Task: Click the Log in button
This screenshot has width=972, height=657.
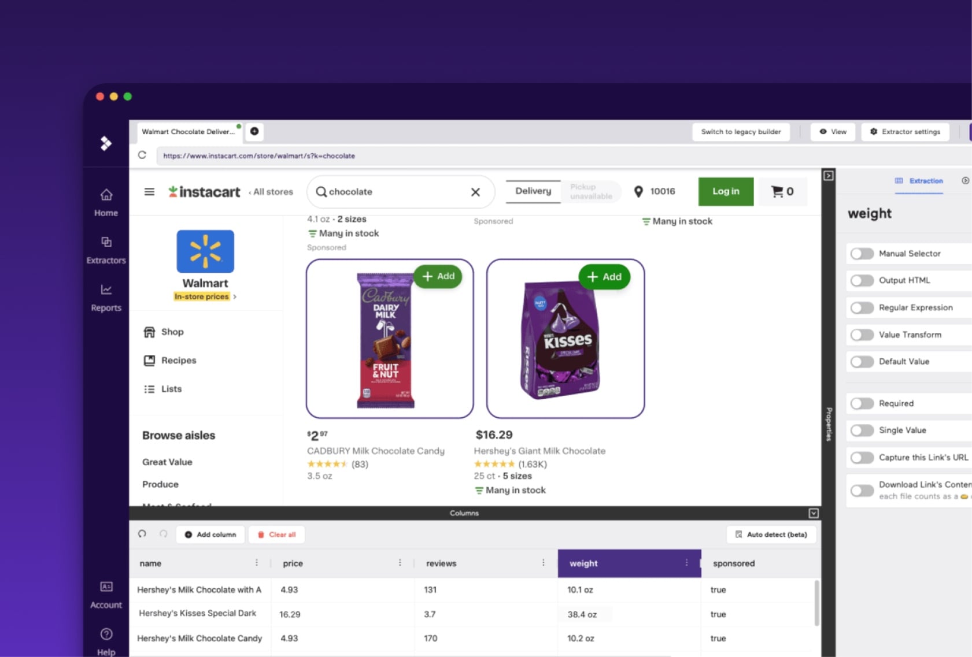Action: (x=726, y=191)
